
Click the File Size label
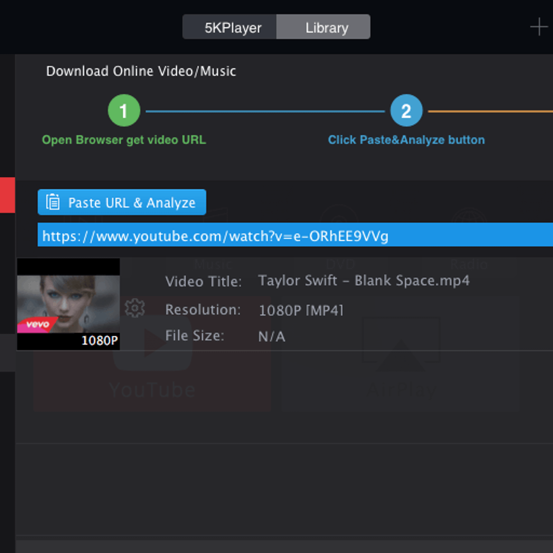pyautogui.click(x=195, y=336)
